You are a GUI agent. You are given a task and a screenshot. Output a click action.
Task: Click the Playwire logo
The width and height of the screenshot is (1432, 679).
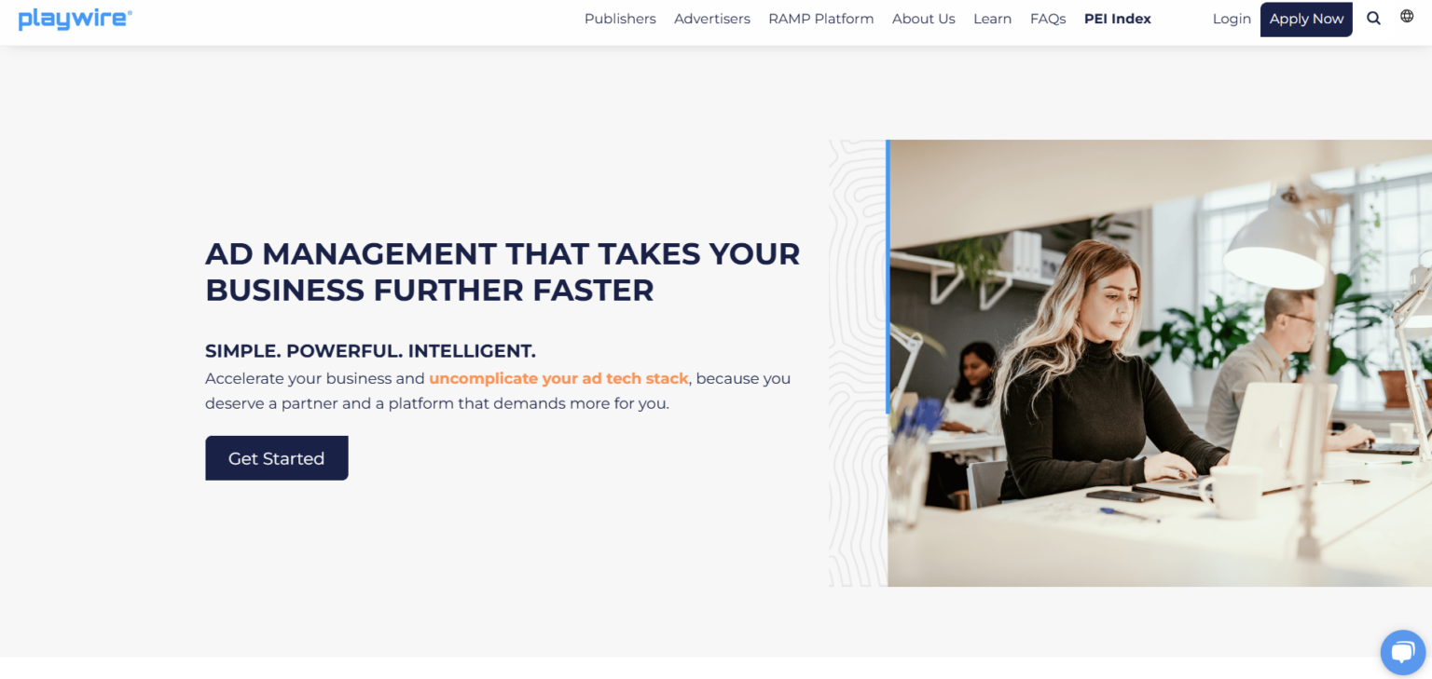click(75, 18)
